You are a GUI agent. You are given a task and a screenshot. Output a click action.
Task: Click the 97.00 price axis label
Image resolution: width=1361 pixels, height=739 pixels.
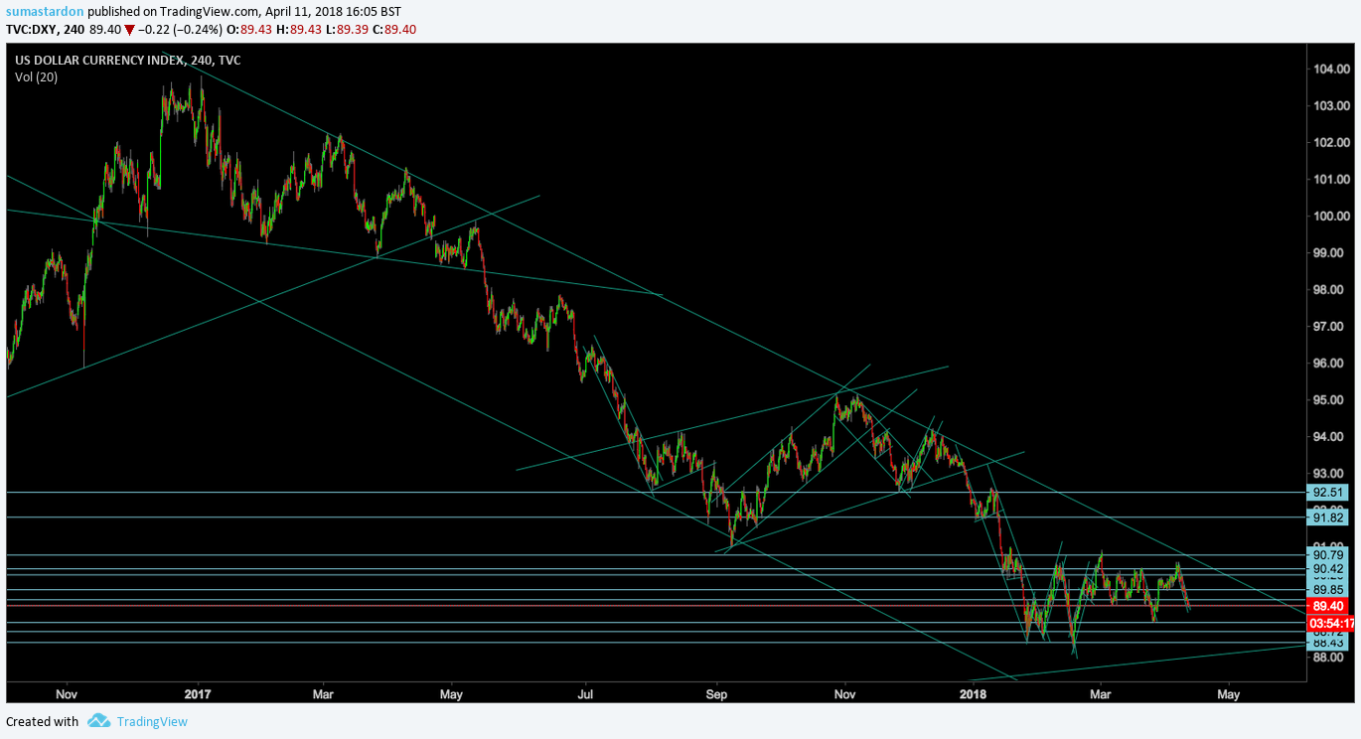(1330, 326)
